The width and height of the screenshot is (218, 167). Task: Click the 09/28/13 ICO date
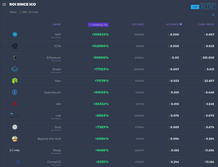click(139, 34)
